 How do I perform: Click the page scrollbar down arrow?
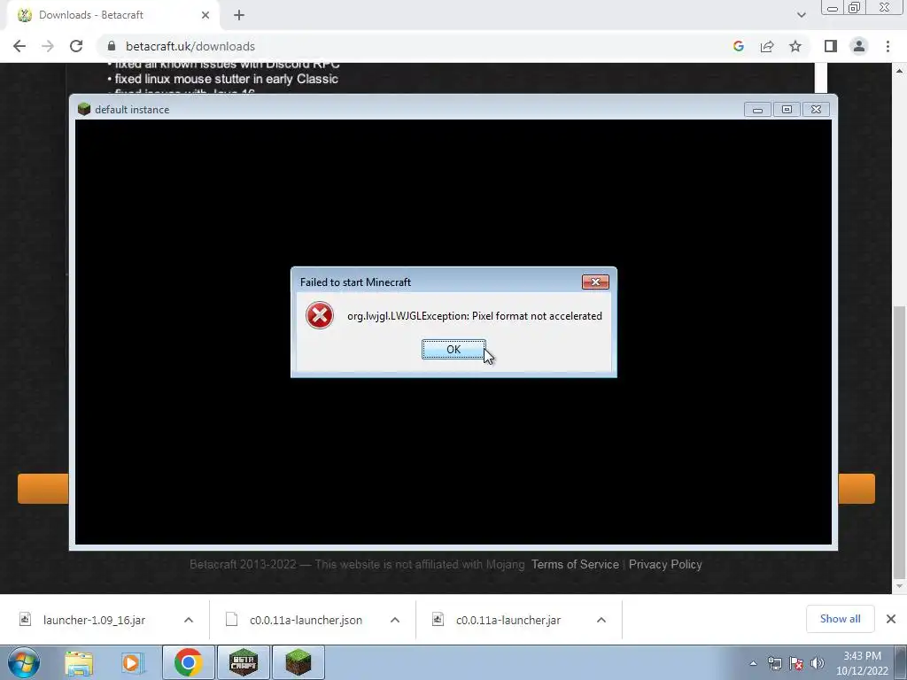click(899, 587)
